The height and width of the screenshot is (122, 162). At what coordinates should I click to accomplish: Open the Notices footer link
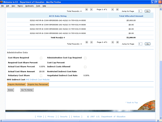click(x=76, y=117)
